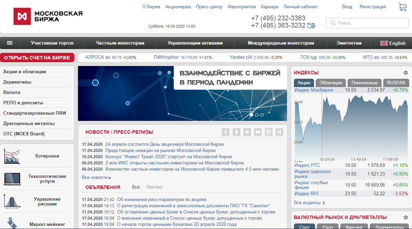Viewport: 412px width, 229px height.
Task: Click the search magnifier icon
Action: tap(333, 23)
